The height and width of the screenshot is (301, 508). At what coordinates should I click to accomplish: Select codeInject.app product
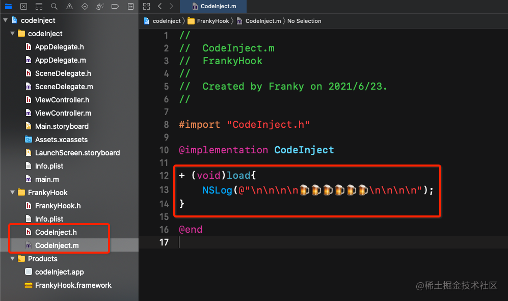[x=59, y=272]
